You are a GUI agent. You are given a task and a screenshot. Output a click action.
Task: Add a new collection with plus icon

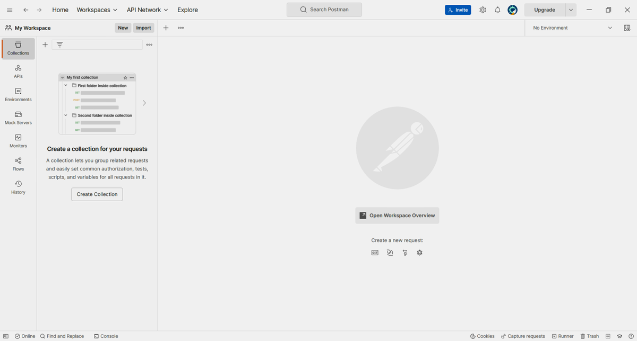coord(45,44)
